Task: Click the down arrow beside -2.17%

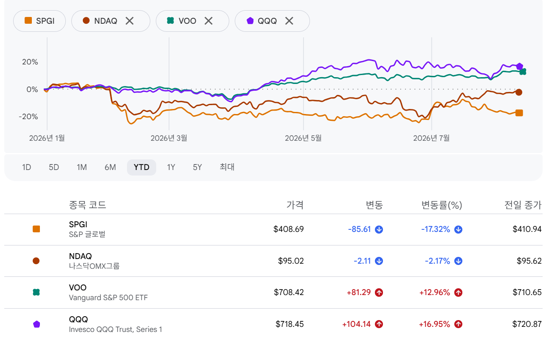Action: (459, 261)
